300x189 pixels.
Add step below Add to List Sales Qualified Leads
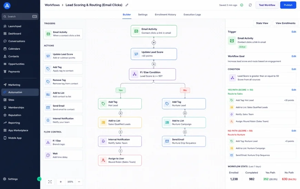pos(121,132)
